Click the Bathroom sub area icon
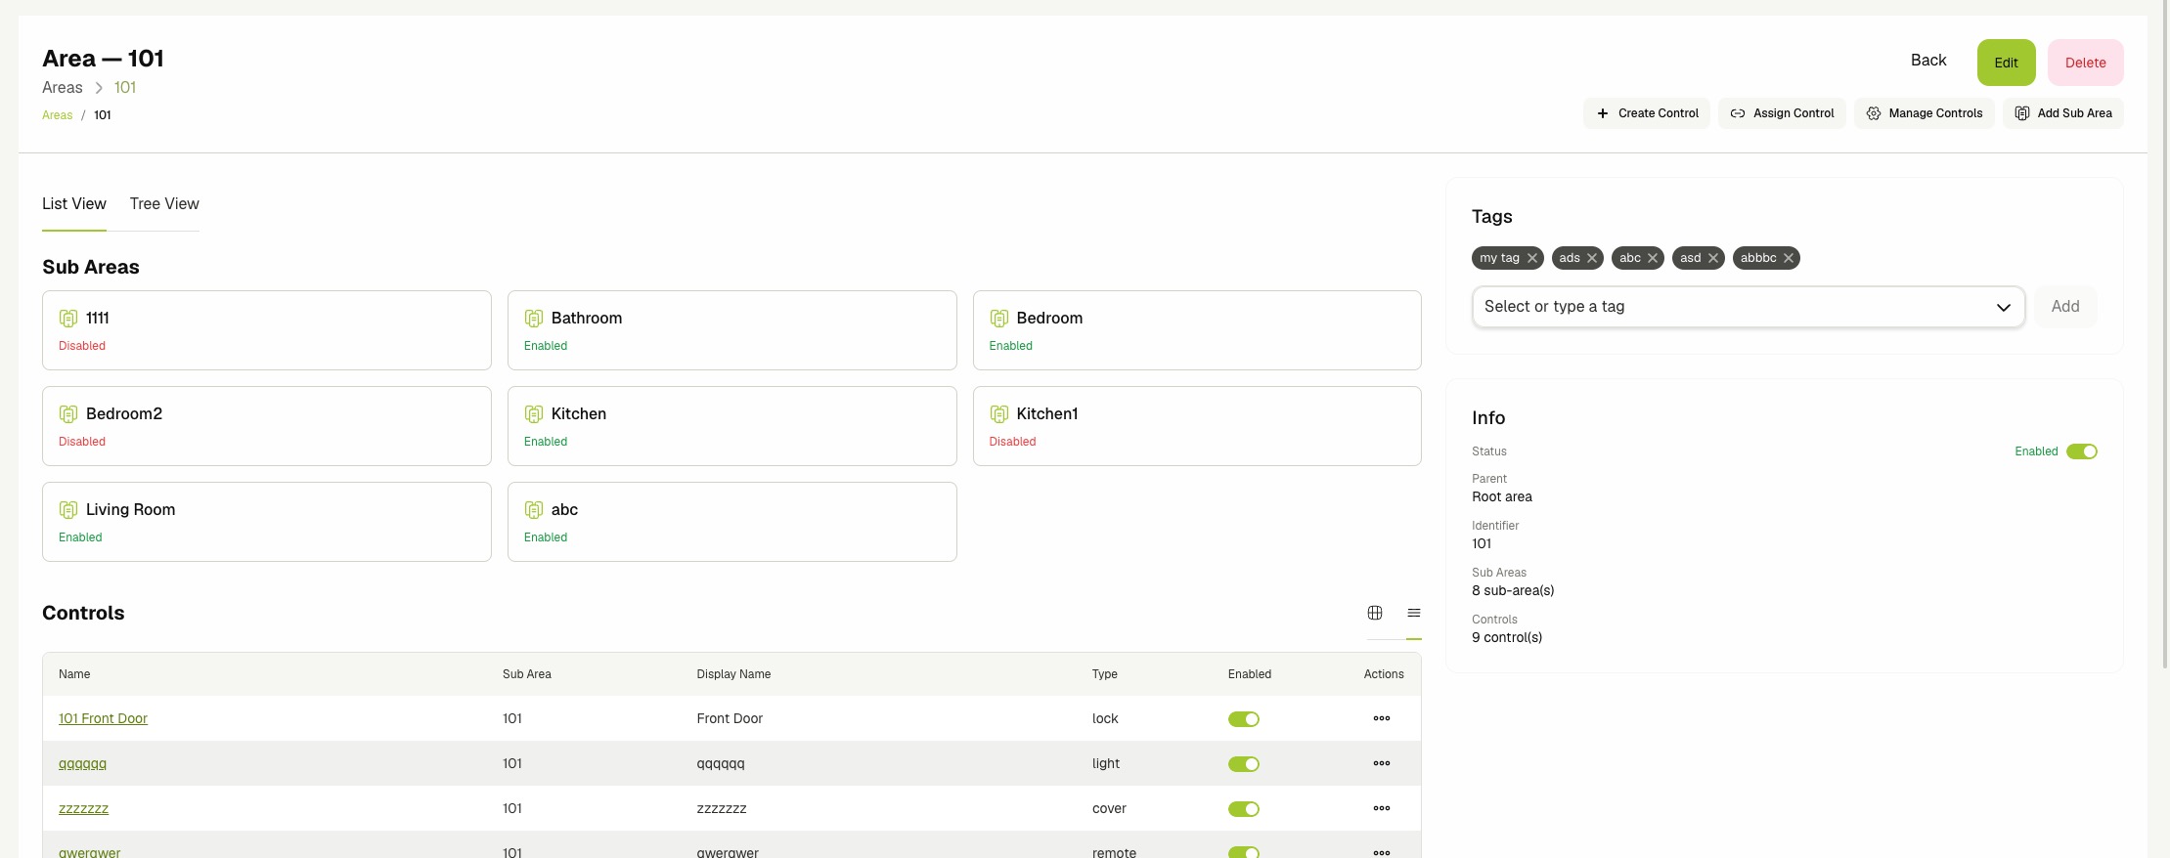Image resolution: width=2170 pixels, height=858 pixels. click(x=534, y=319)
